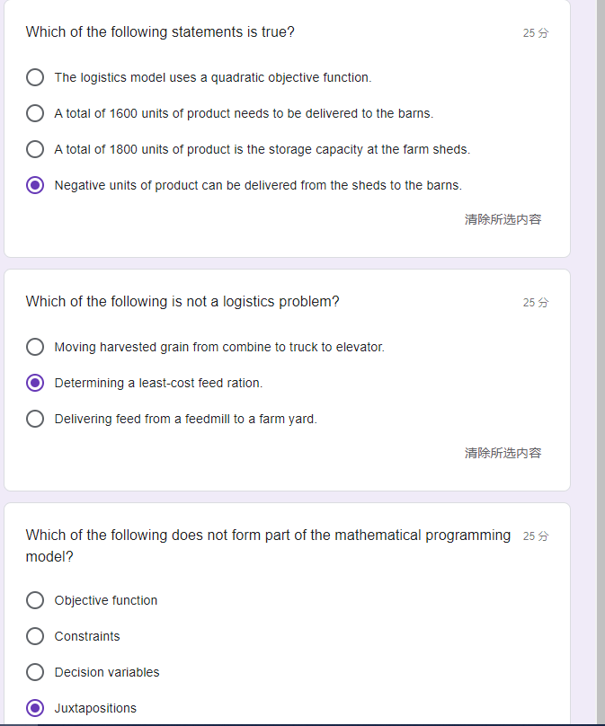Screen dimensions: 605x726
Task: Clear selection for the logistics problem question
Action: tap(503, 453)
